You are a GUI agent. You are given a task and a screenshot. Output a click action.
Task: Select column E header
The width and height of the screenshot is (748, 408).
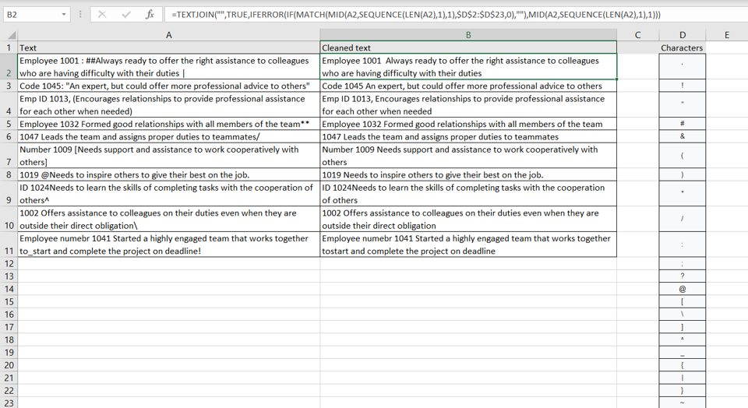726,35
